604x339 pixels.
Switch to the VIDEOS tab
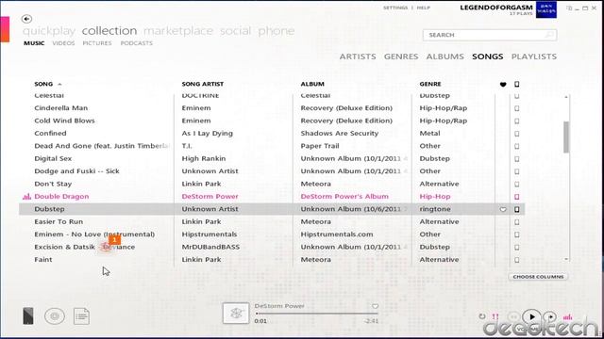coord(63,43)
